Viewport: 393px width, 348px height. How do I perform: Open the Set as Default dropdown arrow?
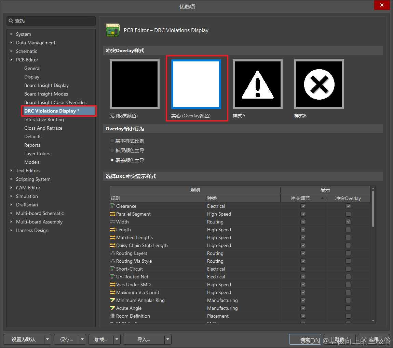(x=48, y=339)
